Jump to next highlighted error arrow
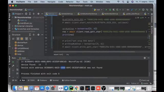The height and width of the screenshot is (92, 164). click(149, 18)
